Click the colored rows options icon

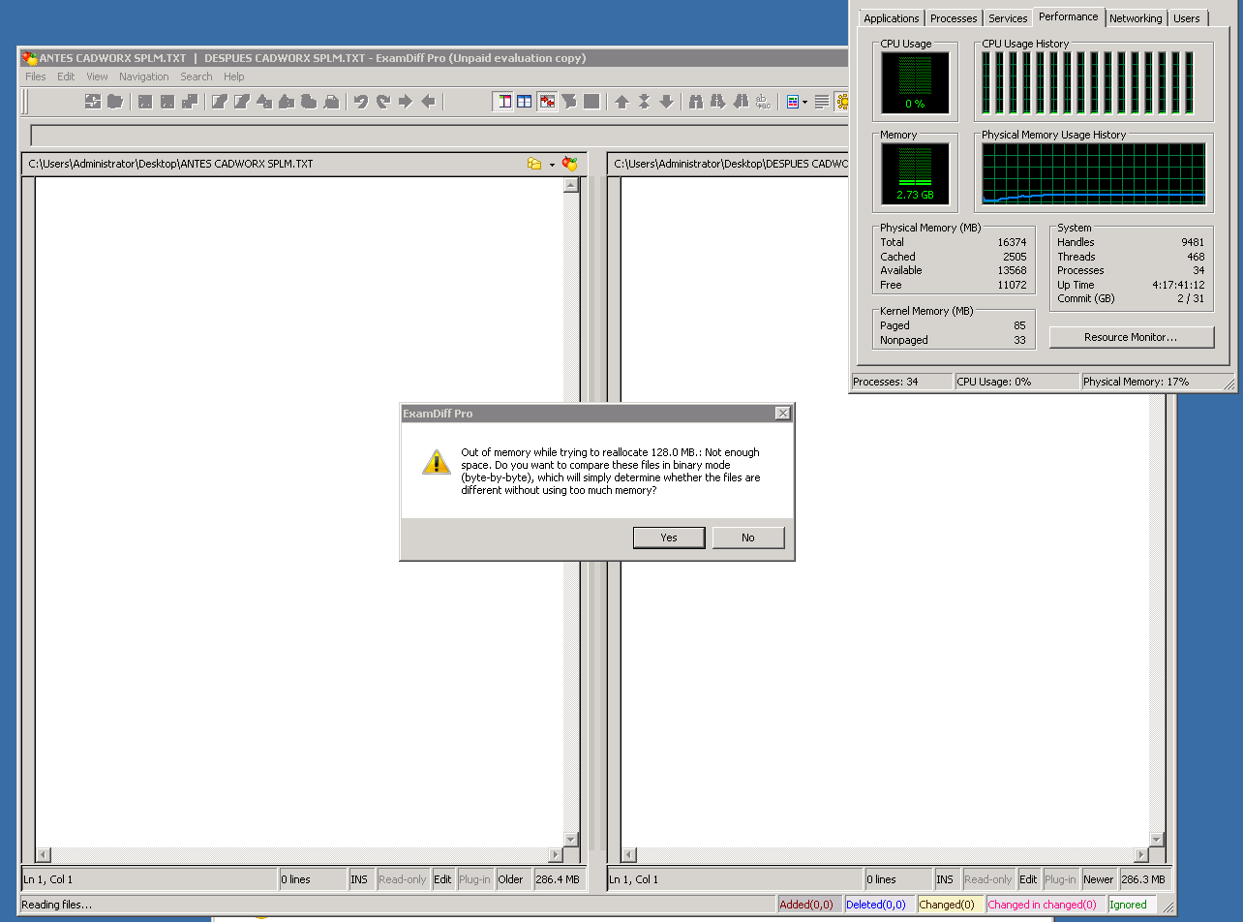click(792, 101)
